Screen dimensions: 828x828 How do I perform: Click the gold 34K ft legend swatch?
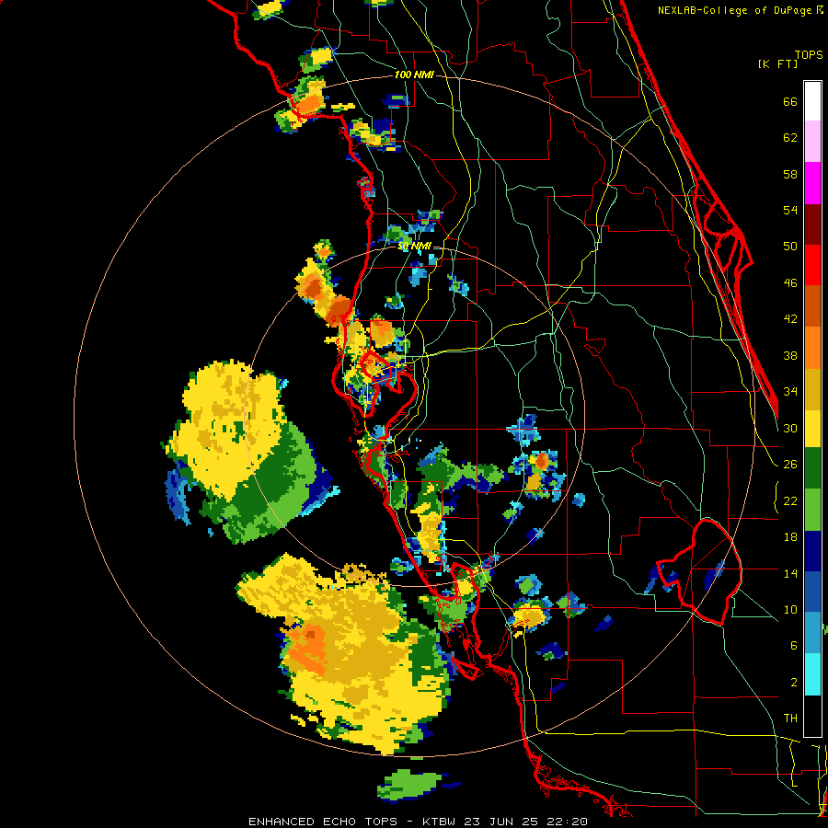(812, 389)
